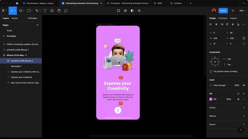Click the fill opacity 100% field

coord(228,99)
